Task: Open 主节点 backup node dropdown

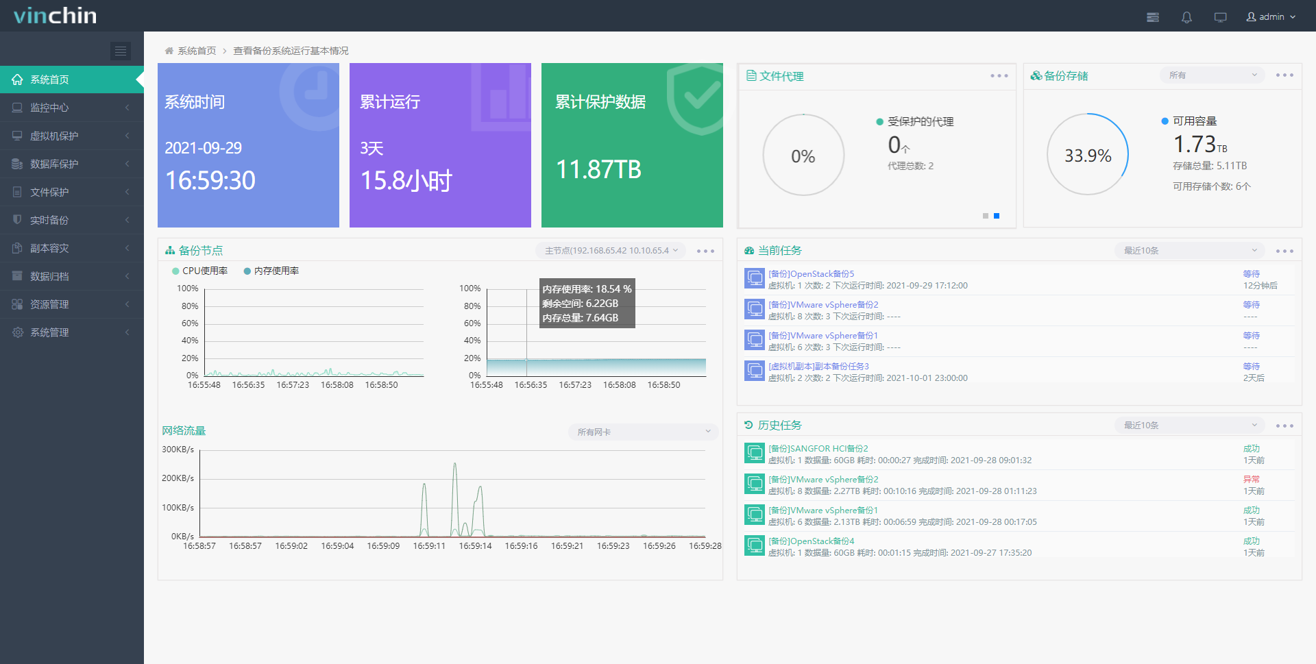Action: (x=611, y=251)
